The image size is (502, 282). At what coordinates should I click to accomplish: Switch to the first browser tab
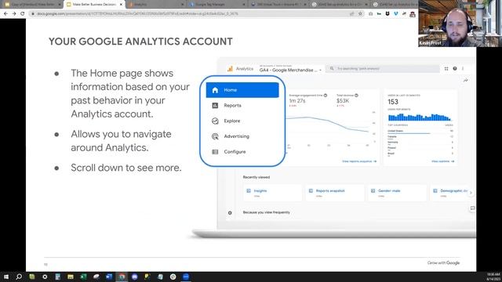(x=32, y=5)
